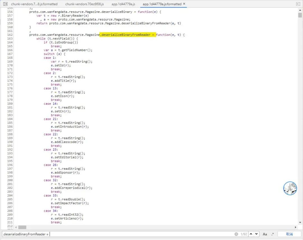Screen dimensions: 303x240
Task: Click line number 162 in gutter
Action: (x=10, y=35)
